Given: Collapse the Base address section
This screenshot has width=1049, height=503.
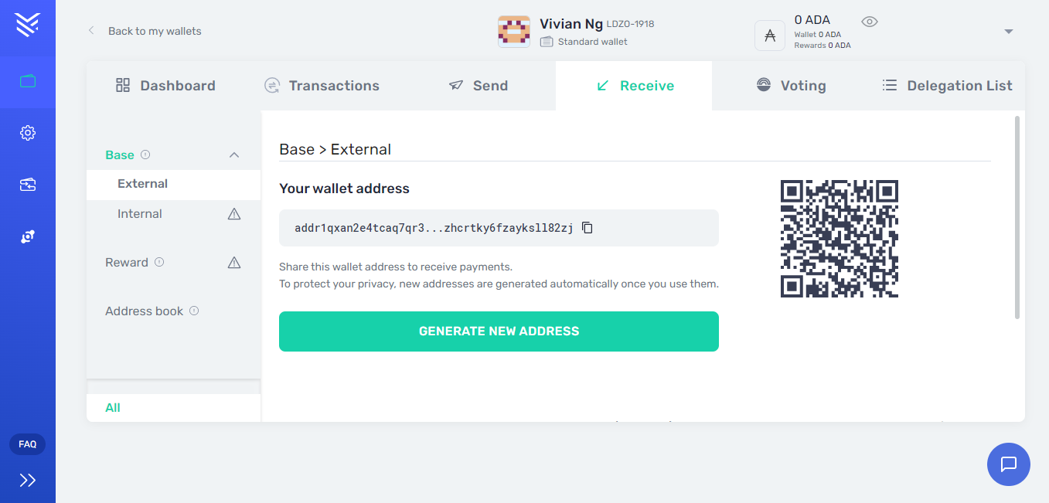Looking at the screenshot, I should click(x=234, y=155).
